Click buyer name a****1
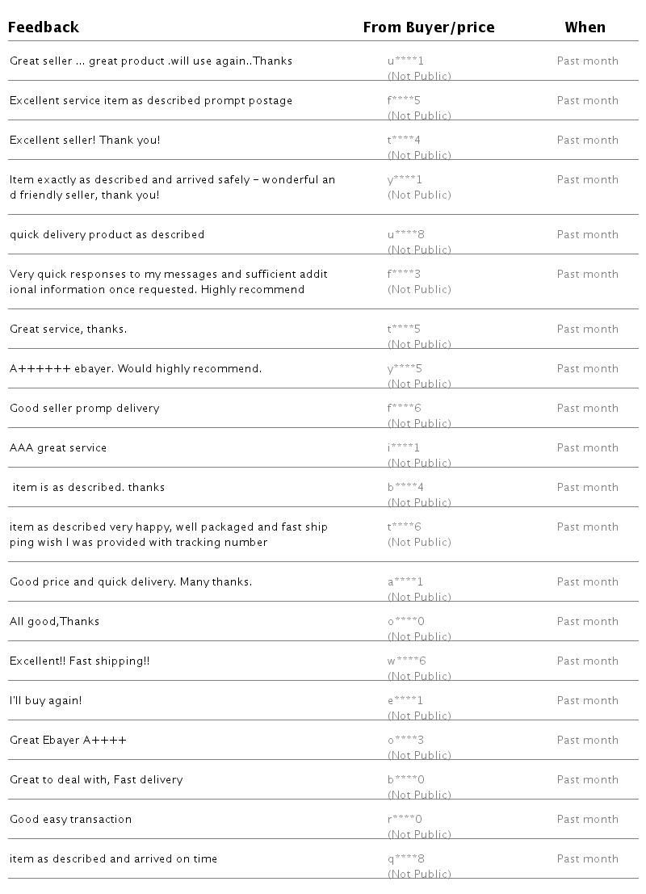The width and height of the screenshot is (646, 894). [x=405, y=581]
